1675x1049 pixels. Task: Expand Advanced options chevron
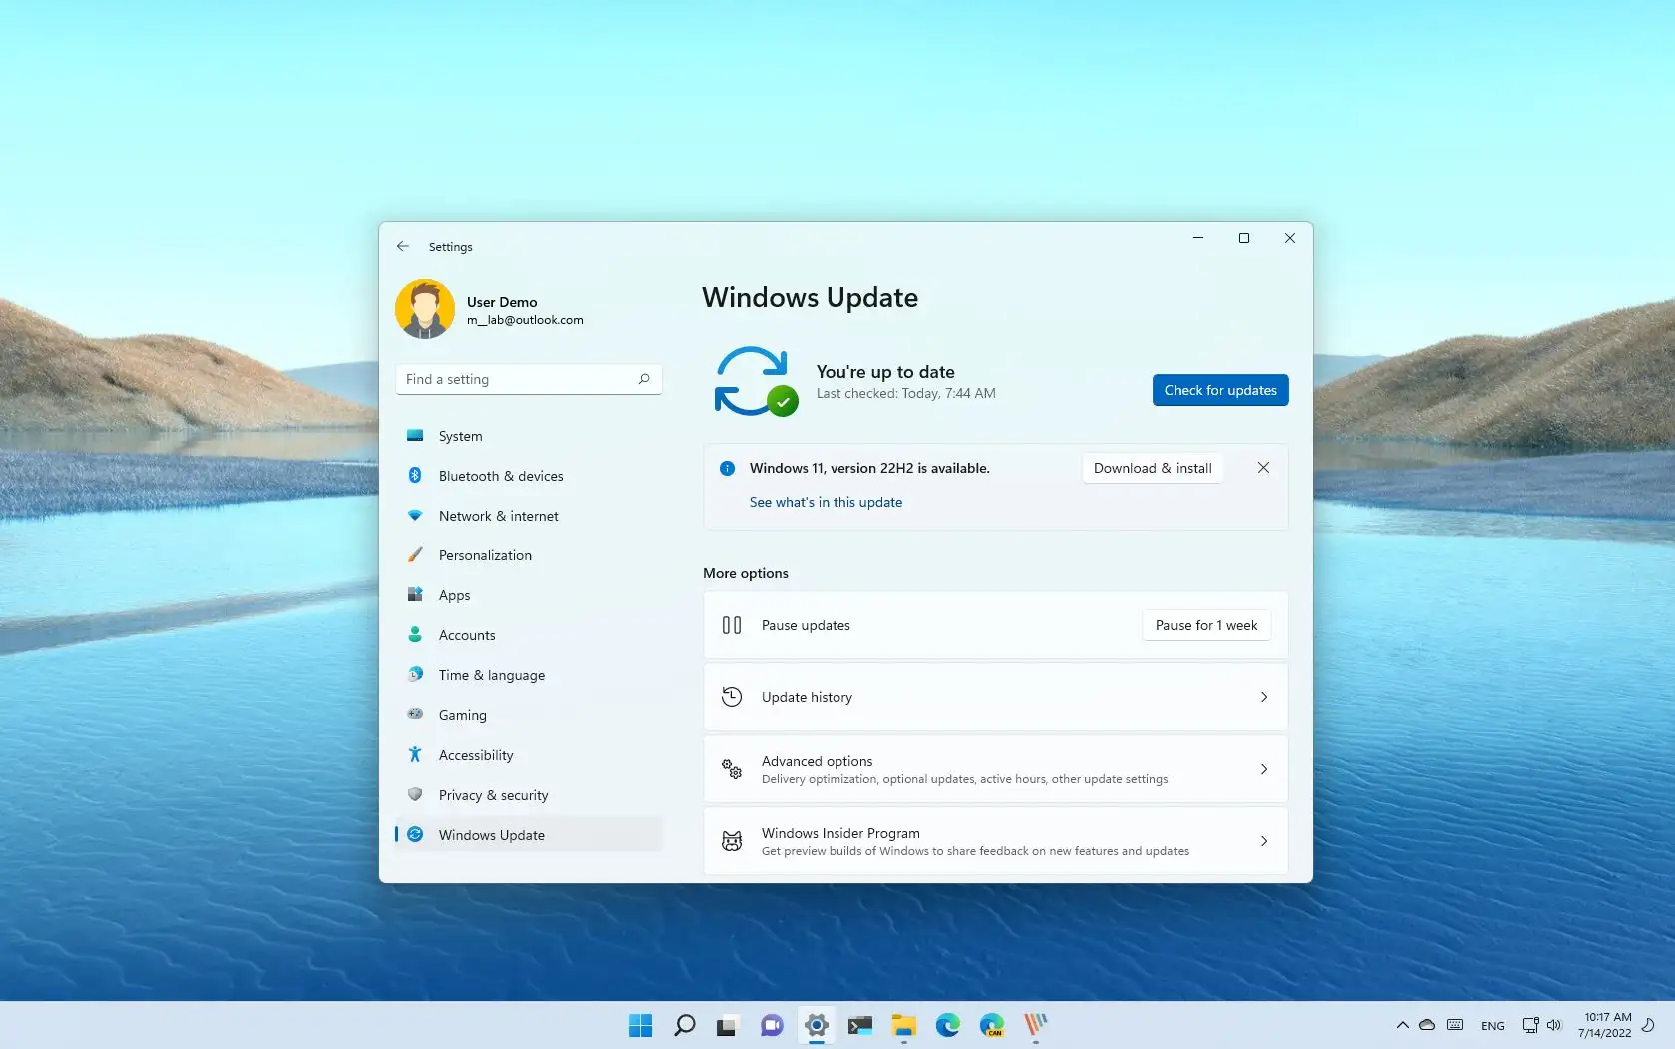(x=1264, y=769)
